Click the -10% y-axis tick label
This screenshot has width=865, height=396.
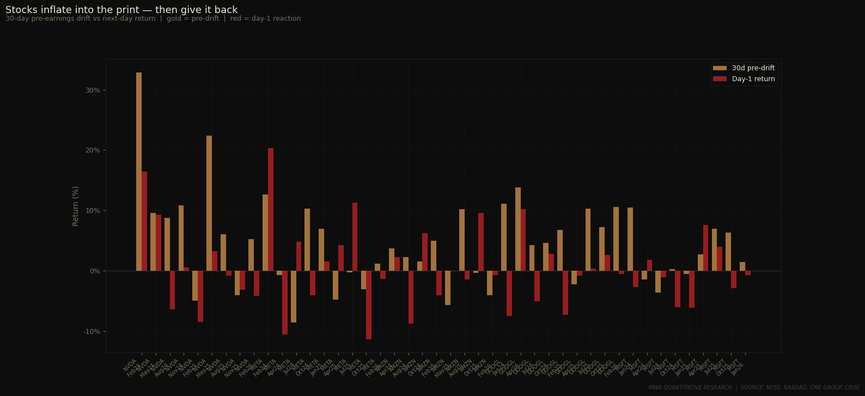(92, 332)
